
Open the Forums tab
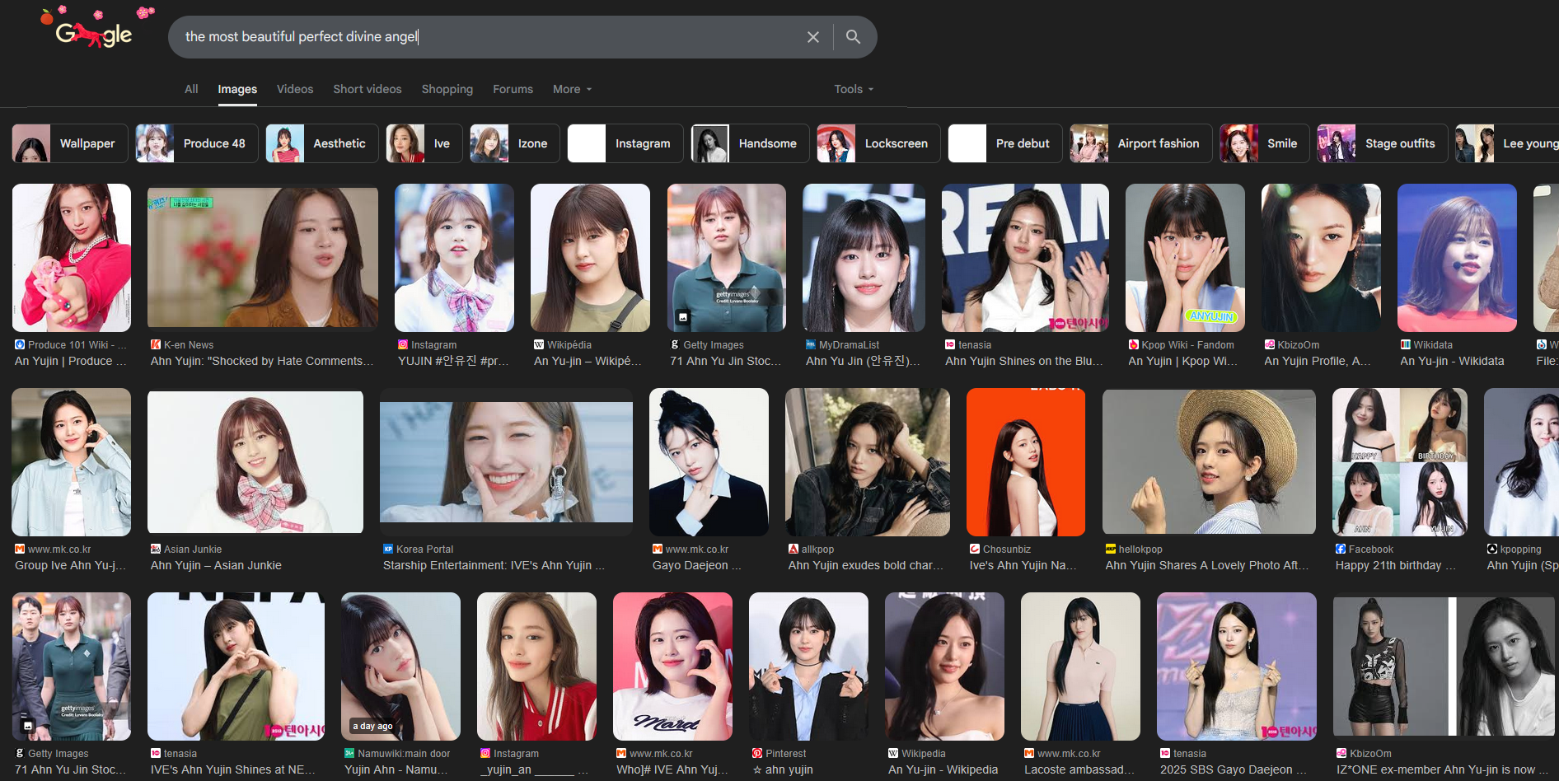513,89
